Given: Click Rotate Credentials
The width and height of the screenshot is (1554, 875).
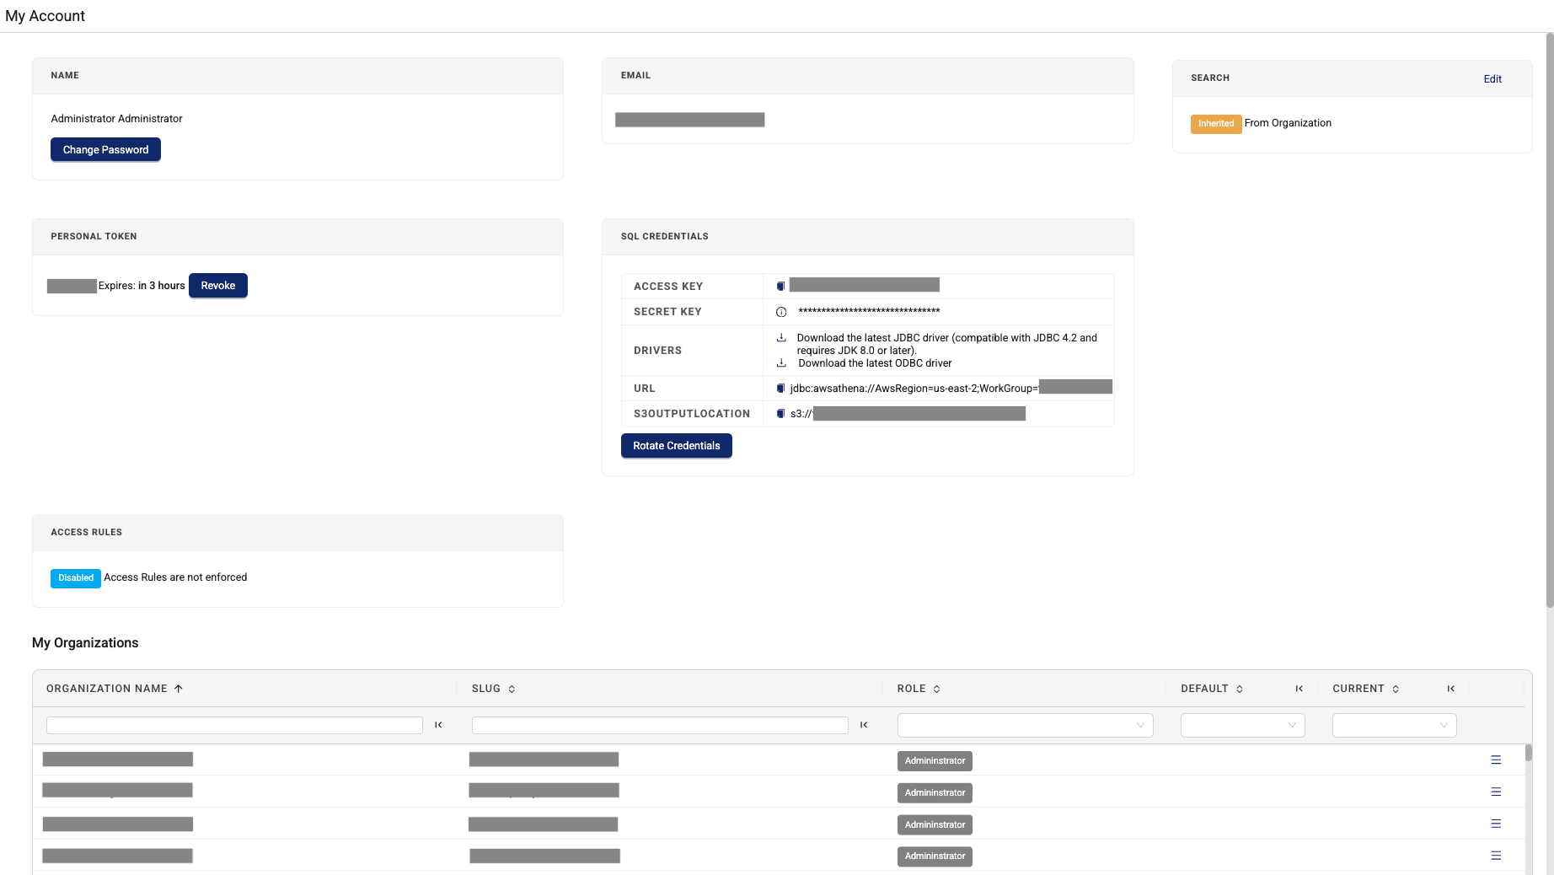Looking at the screenshot, I should (677, 446).
